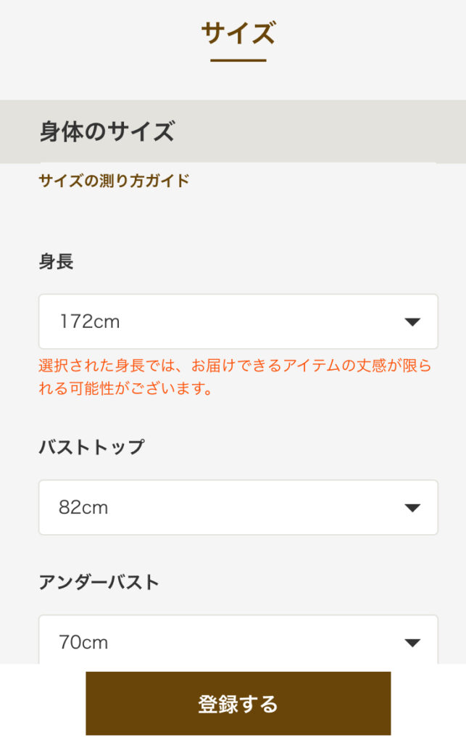The width and height of the screenshot is (466, 743).
Task: Click the 身長 dropdown arrow icon
Action: pos(412,322)
